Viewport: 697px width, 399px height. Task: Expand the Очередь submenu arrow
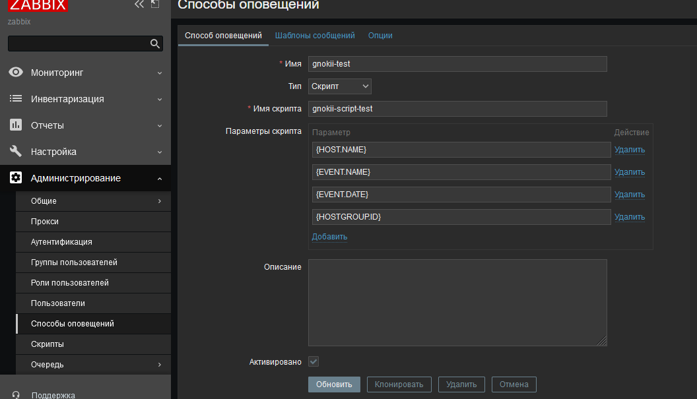pyautogui.click(x=160, y=365)
